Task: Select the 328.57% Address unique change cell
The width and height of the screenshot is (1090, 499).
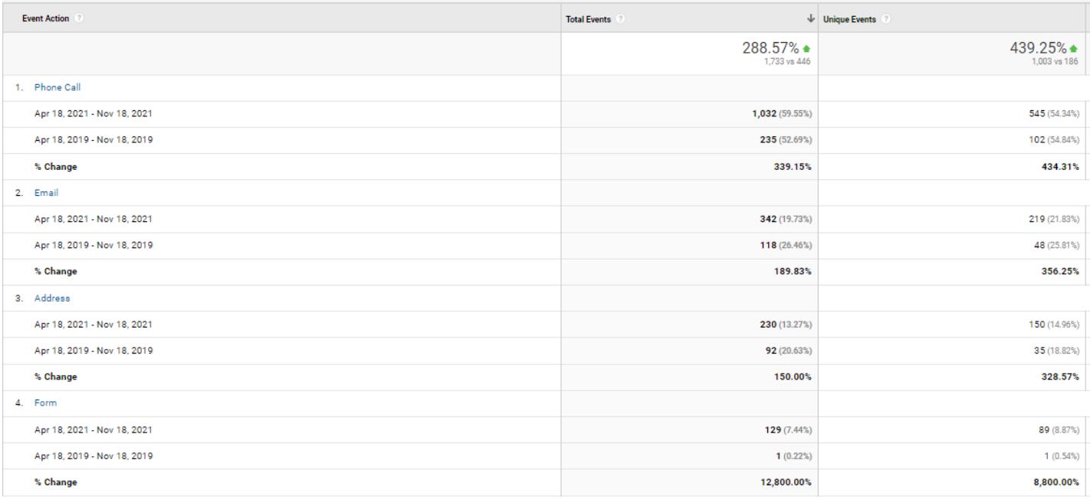Action: [x=1059, y=377]
